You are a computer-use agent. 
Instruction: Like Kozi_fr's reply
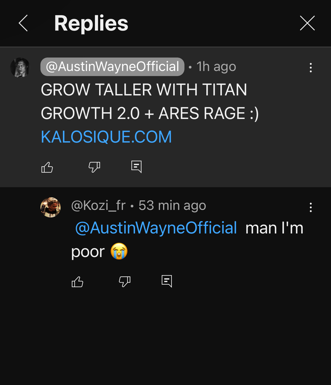pos(77,281)
